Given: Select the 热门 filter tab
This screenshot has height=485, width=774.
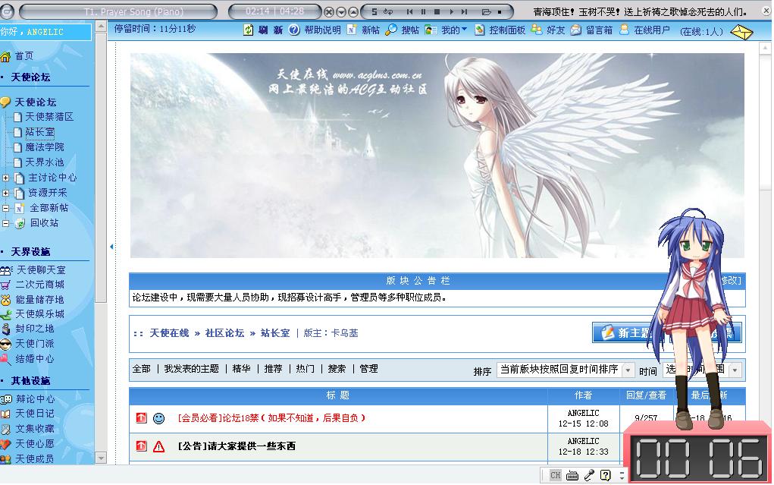Looking at the screenshot, I should [x=305, y=369].
